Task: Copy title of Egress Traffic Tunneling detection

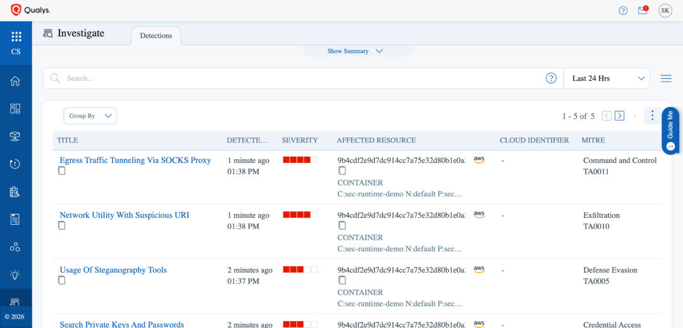Action: point(62,171)
